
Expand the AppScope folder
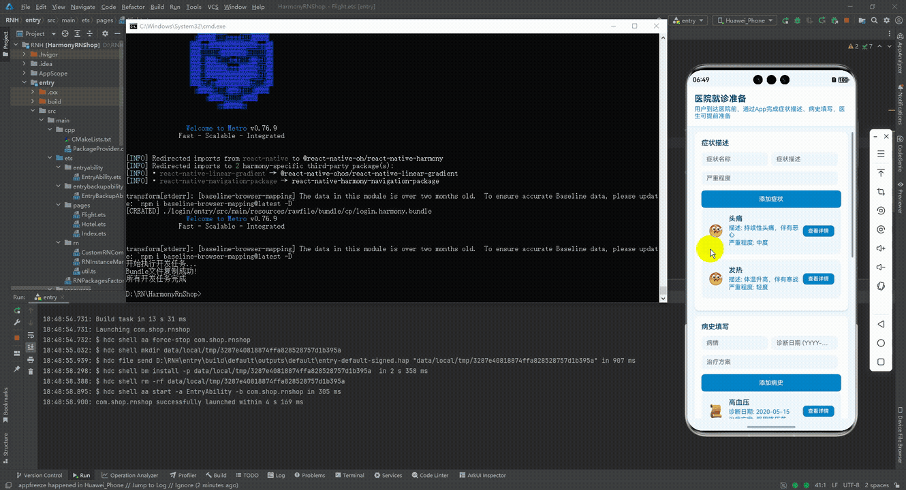pyautogui.click(x=25, y=73)
